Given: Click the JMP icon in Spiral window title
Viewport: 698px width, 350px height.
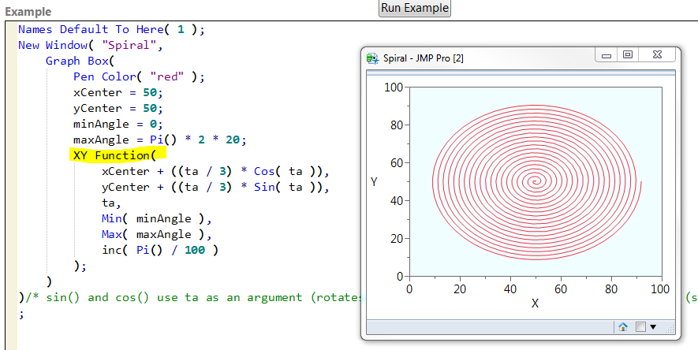Looking at the screenshot, I should [x=371, y=58].
